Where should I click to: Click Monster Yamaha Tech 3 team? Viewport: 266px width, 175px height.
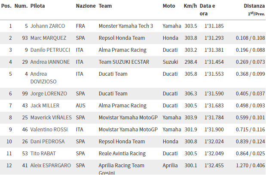pos(126,26)
